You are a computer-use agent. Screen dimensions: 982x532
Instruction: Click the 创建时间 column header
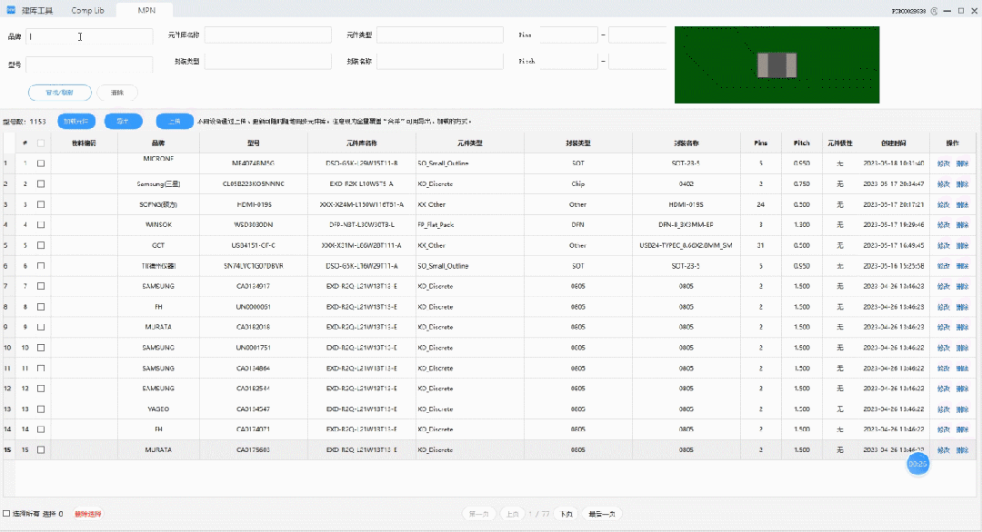(x=893, y=143)
